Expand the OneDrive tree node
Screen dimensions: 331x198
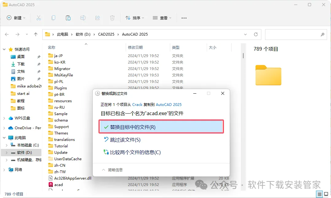(x=4, y=128)
